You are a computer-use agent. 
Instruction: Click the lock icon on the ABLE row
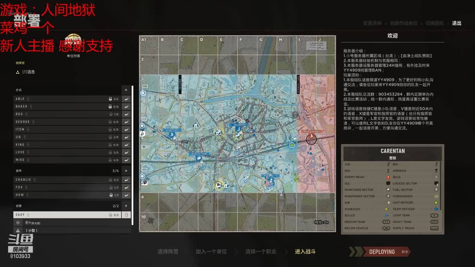click(110, 99)
